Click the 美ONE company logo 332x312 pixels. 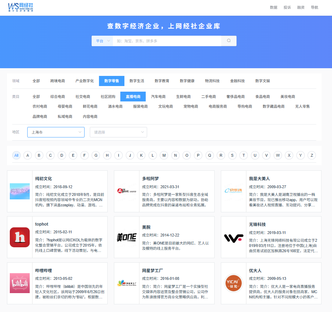[x=127, y=237]
